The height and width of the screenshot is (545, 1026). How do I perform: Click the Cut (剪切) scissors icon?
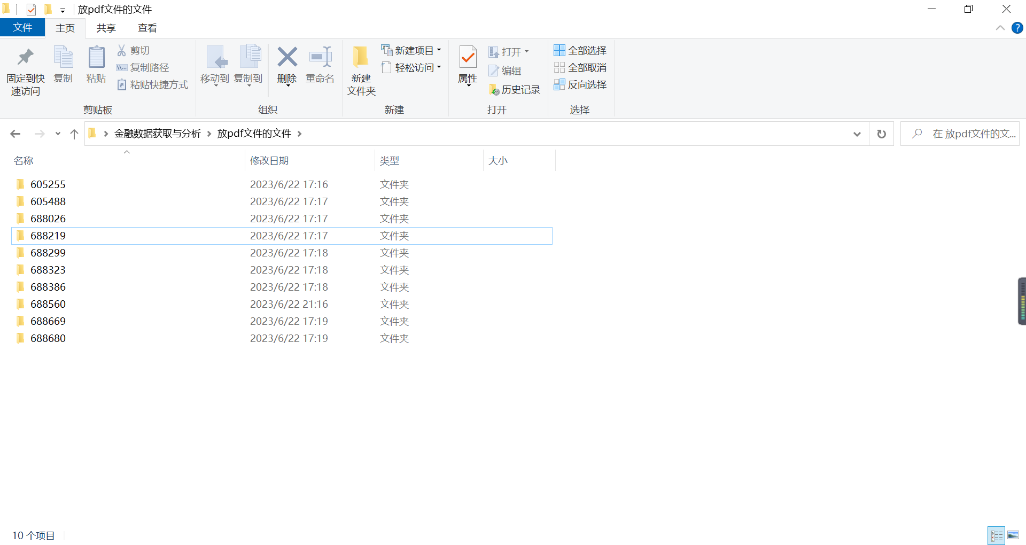click(122, 50)
